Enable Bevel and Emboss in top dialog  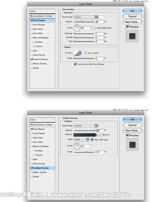(x=32, y=38)
